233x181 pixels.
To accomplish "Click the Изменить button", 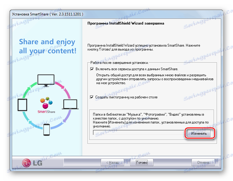I will point(199,133).
